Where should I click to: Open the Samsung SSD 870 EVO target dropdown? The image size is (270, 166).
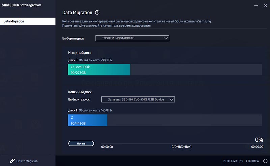point(138,99)
